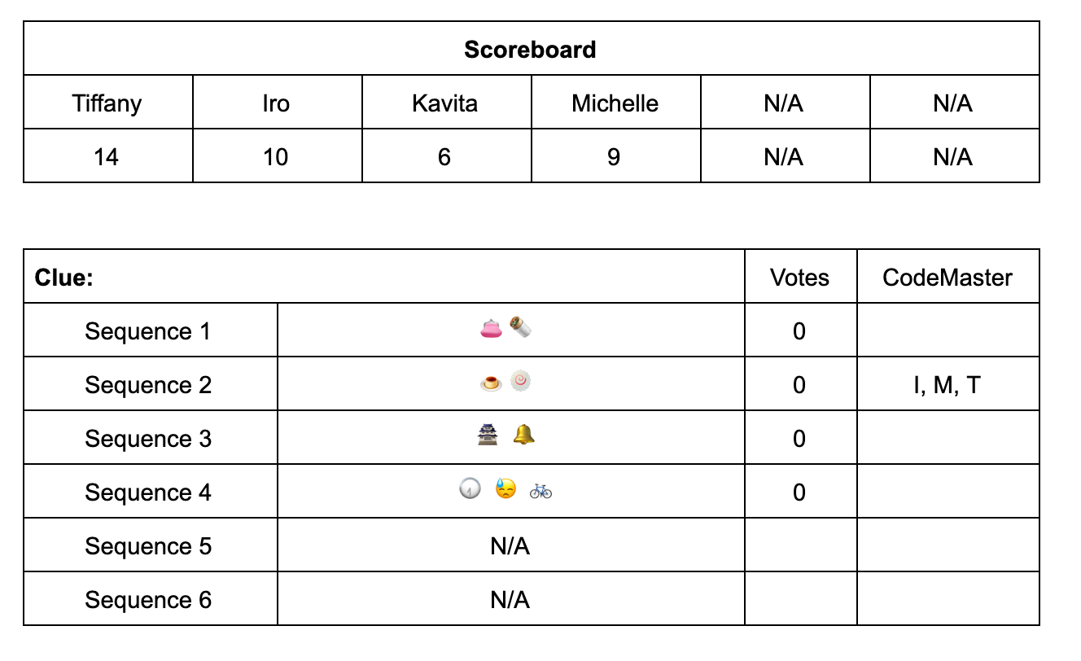
Task: Click the clock face emoji
Action: (x=470, y=489)
